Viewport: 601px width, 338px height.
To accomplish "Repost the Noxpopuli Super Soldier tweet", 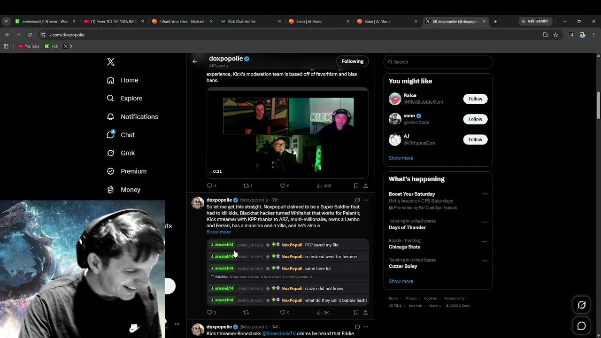I will [x=246, y=312].
